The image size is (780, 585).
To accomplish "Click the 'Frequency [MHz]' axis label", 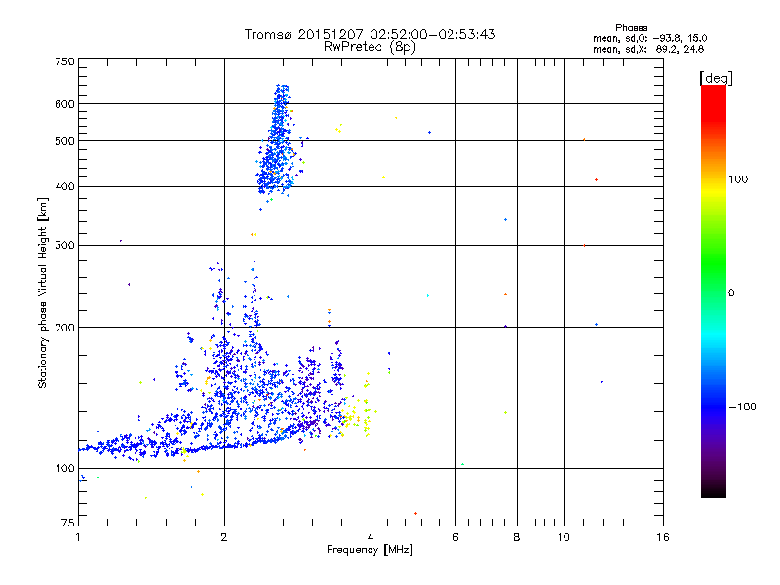I will (x=370, y=550).
